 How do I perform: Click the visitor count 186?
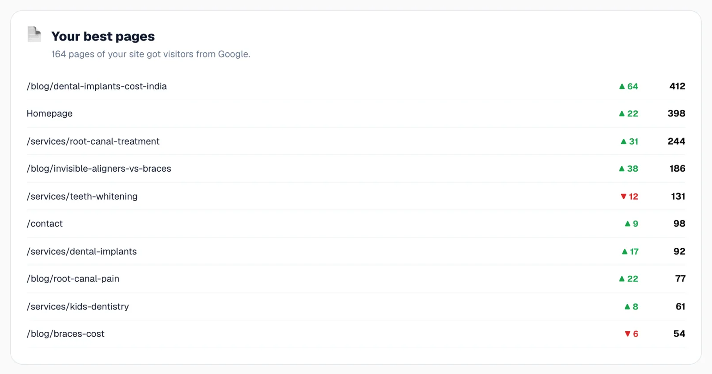[x=677, y=169]
